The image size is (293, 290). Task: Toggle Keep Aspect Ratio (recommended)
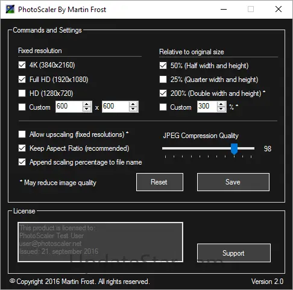22,148
